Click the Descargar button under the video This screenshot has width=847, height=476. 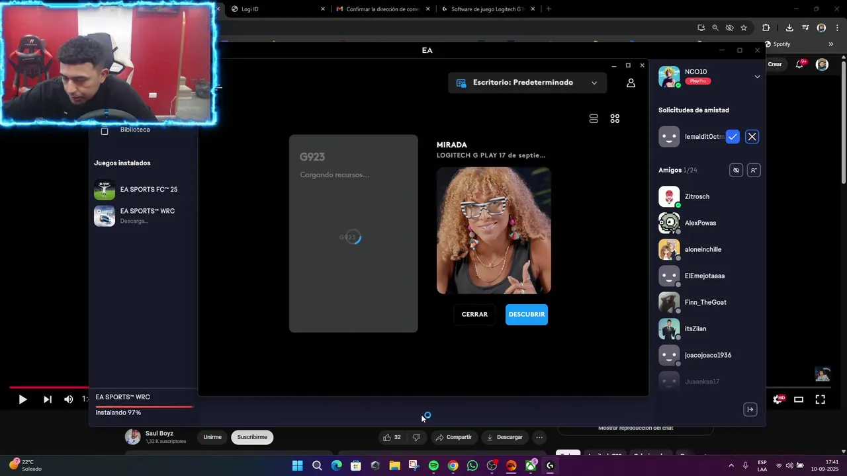[504, 437]
